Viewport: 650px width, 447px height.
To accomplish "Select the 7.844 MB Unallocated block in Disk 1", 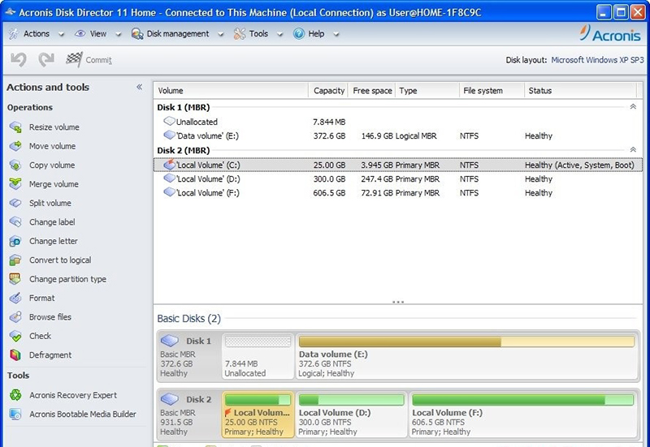I will pos(258,356).
